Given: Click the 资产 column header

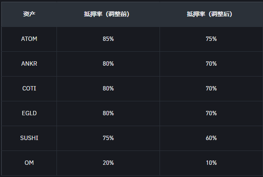Looking at the screenshot, I should click(29, 14).
